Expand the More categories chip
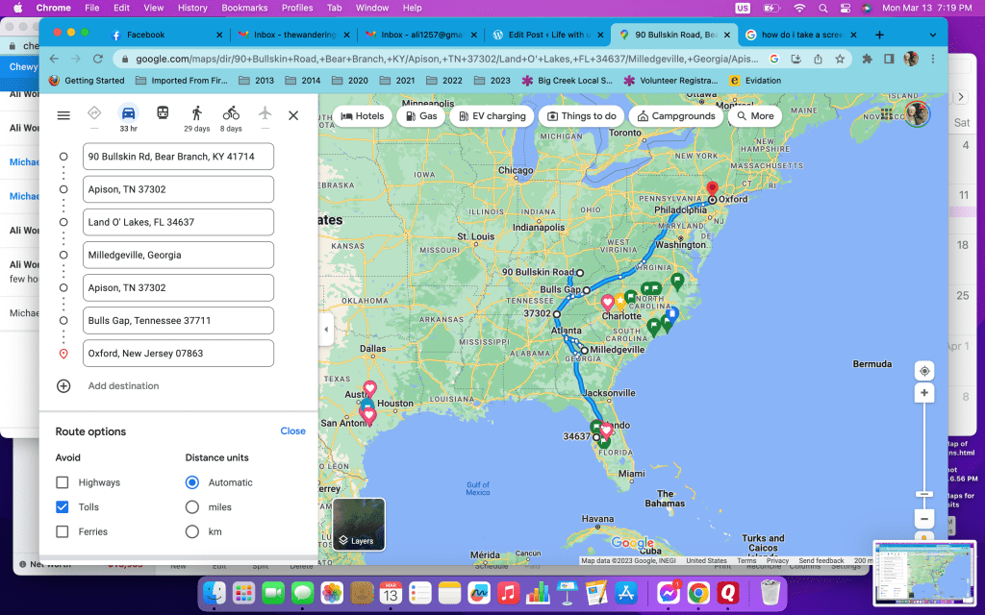Screen dimensions: 985x615 click(754, 116)
